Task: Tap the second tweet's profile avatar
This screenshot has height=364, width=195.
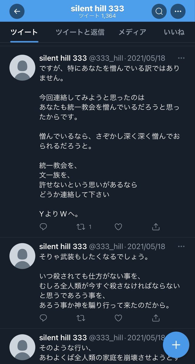Action: tap(22, 256)
